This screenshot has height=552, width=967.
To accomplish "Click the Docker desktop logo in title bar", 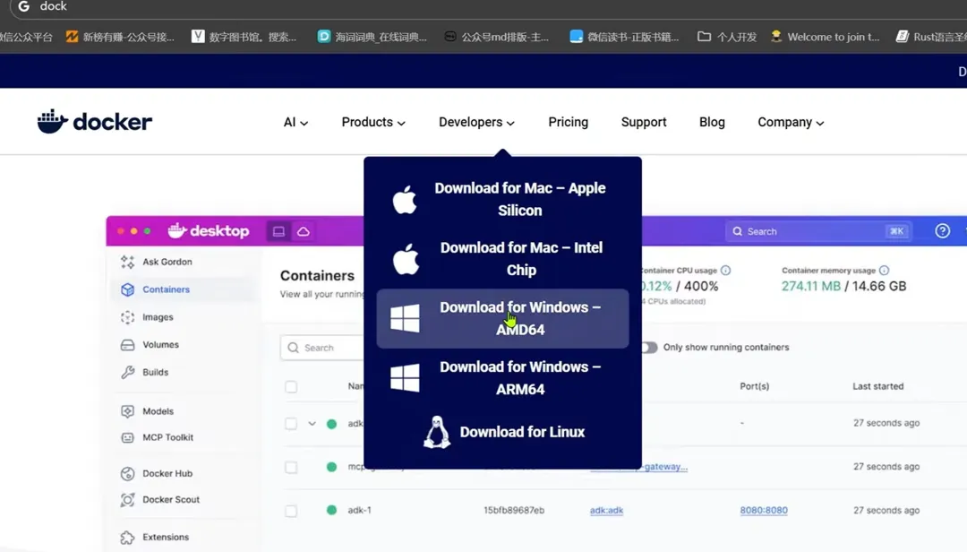I will 209,231.
